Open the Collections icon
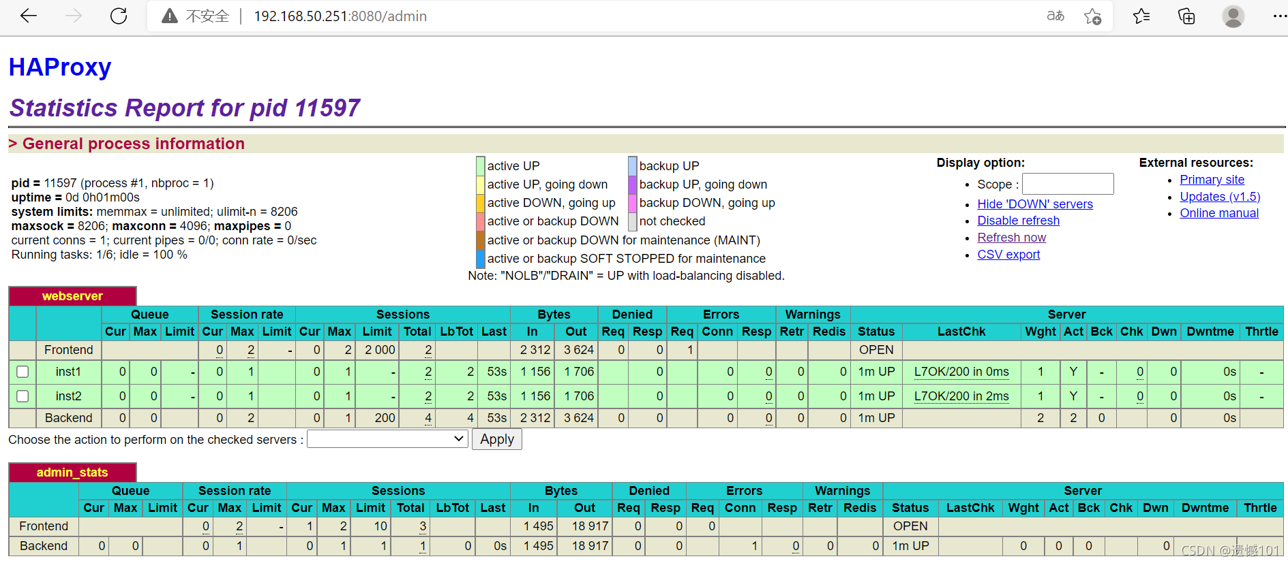 [x=1186, y=16]
